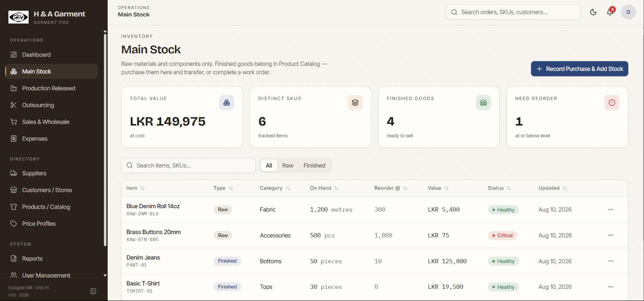
Task: Focus the Search orders, SKUs, customers field
Action: click(513, 12)
